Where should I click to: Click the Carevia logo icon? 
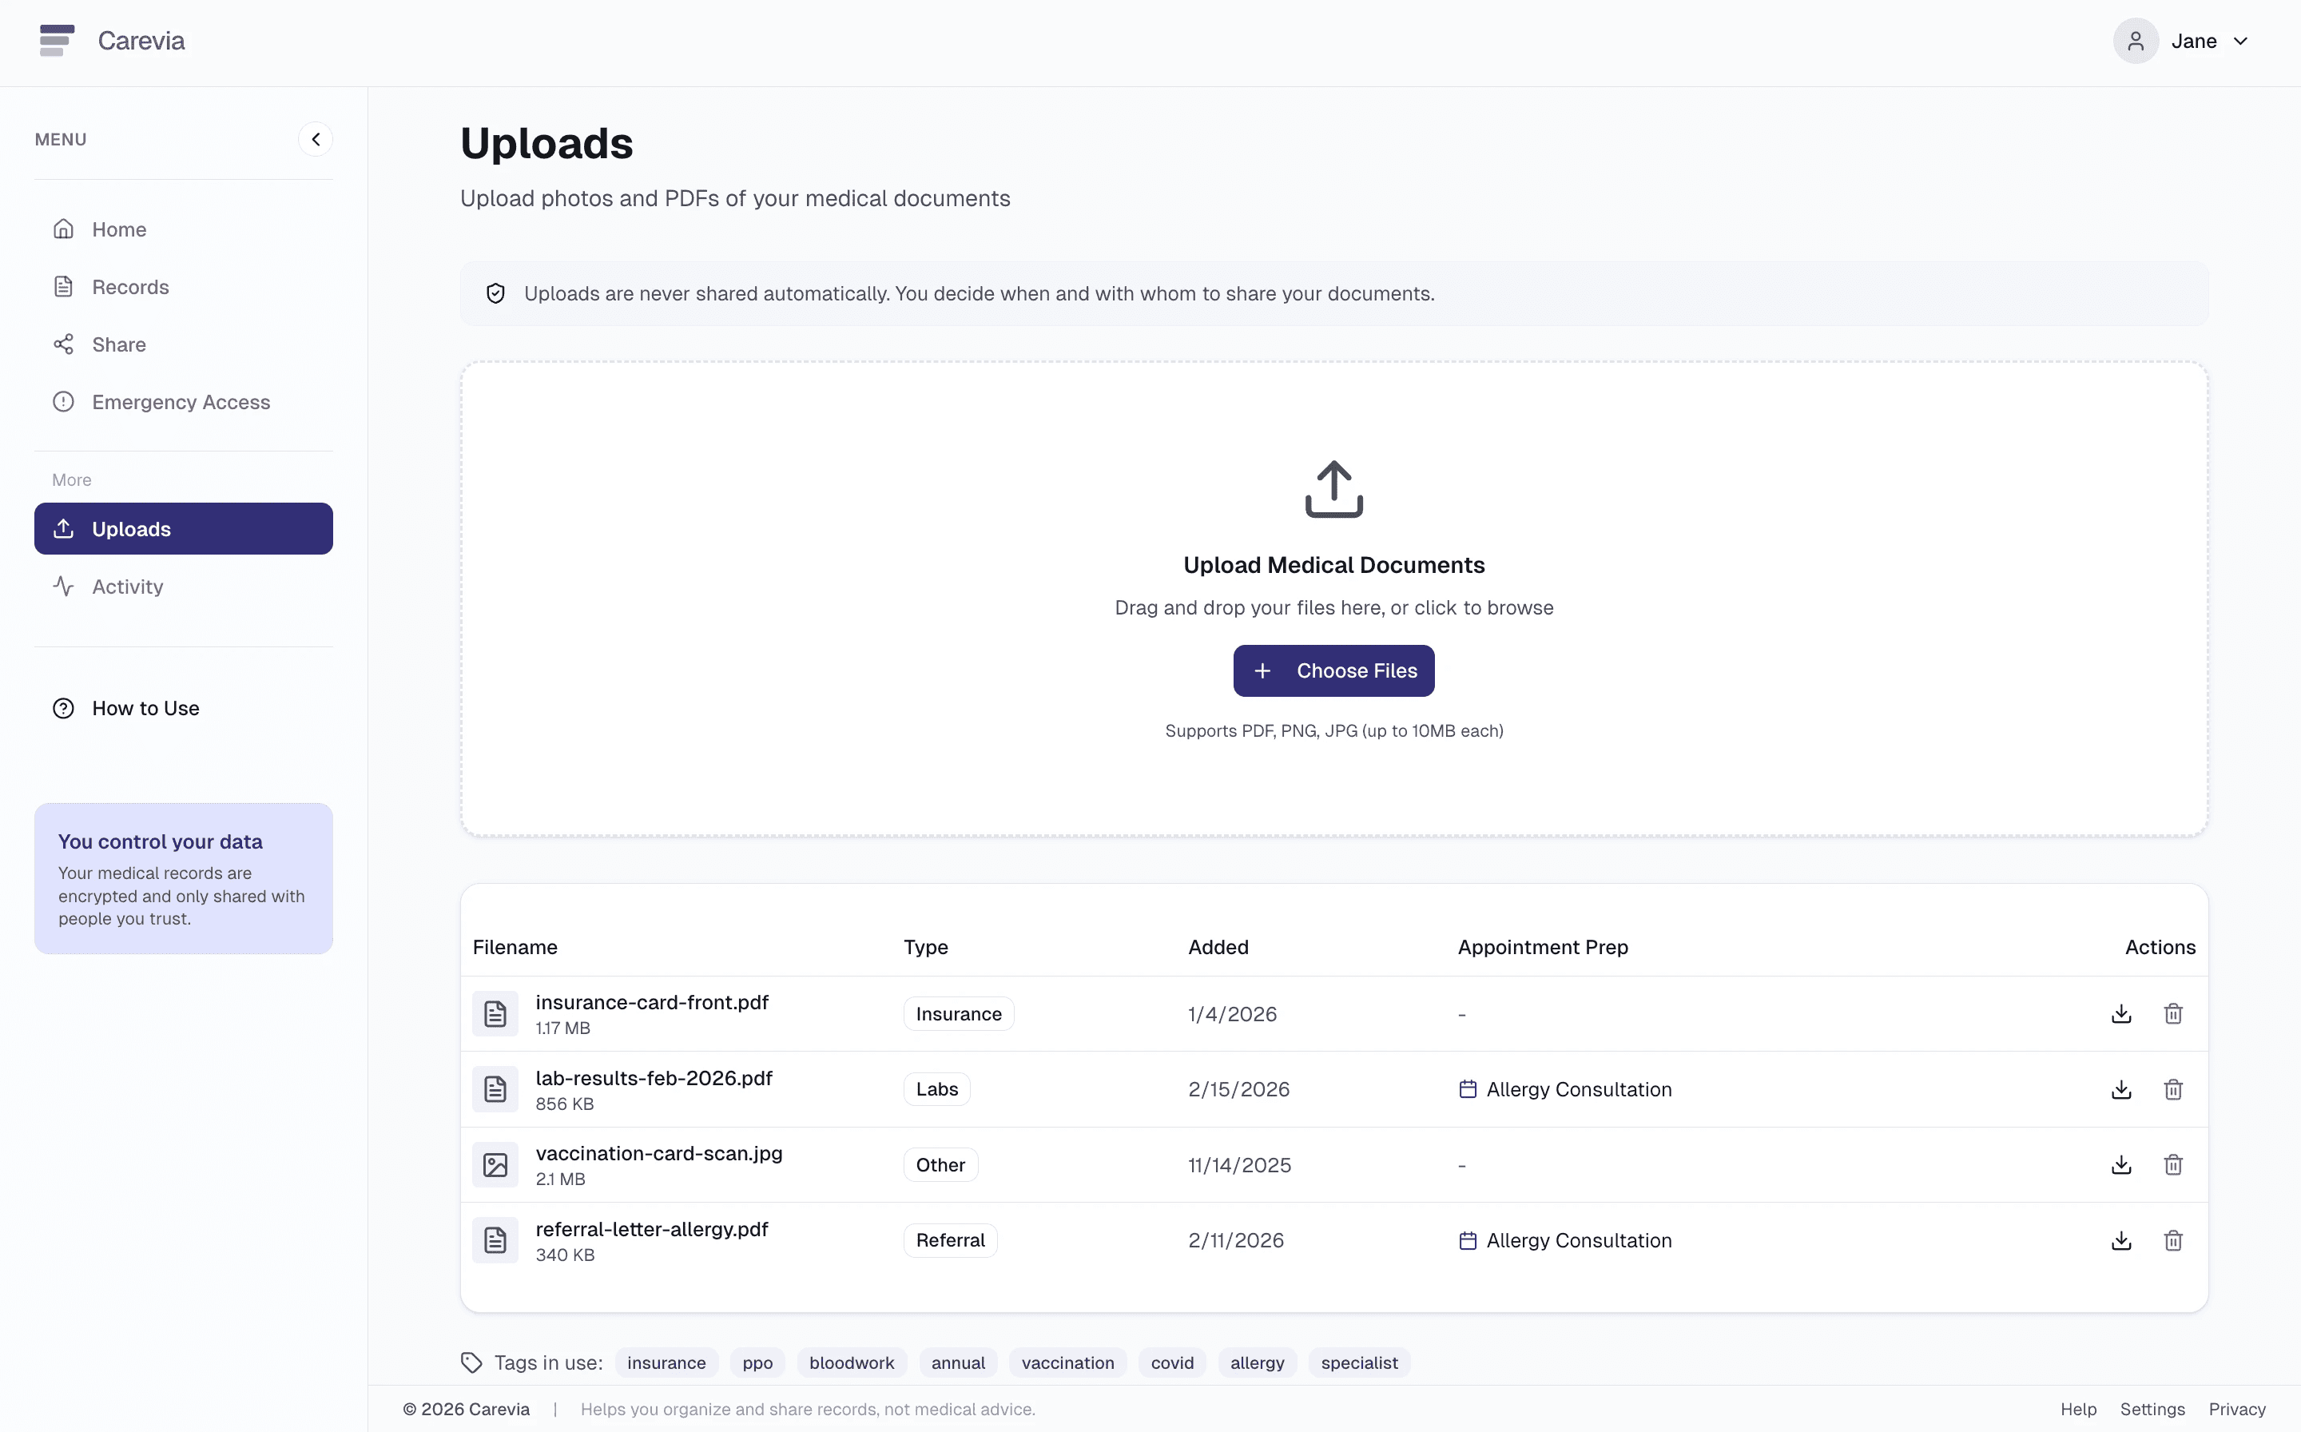coord(57,41)
